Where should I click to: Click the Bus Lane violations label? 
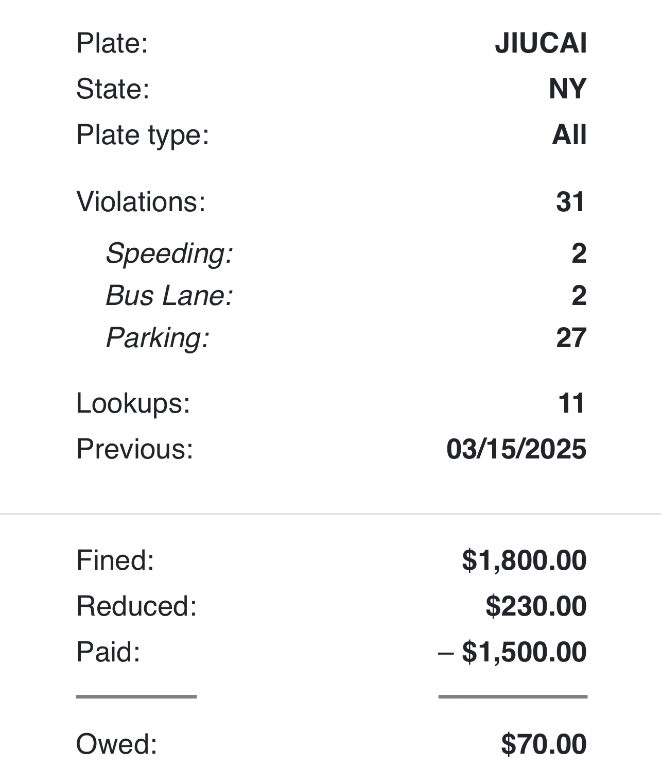pos(169,296)
